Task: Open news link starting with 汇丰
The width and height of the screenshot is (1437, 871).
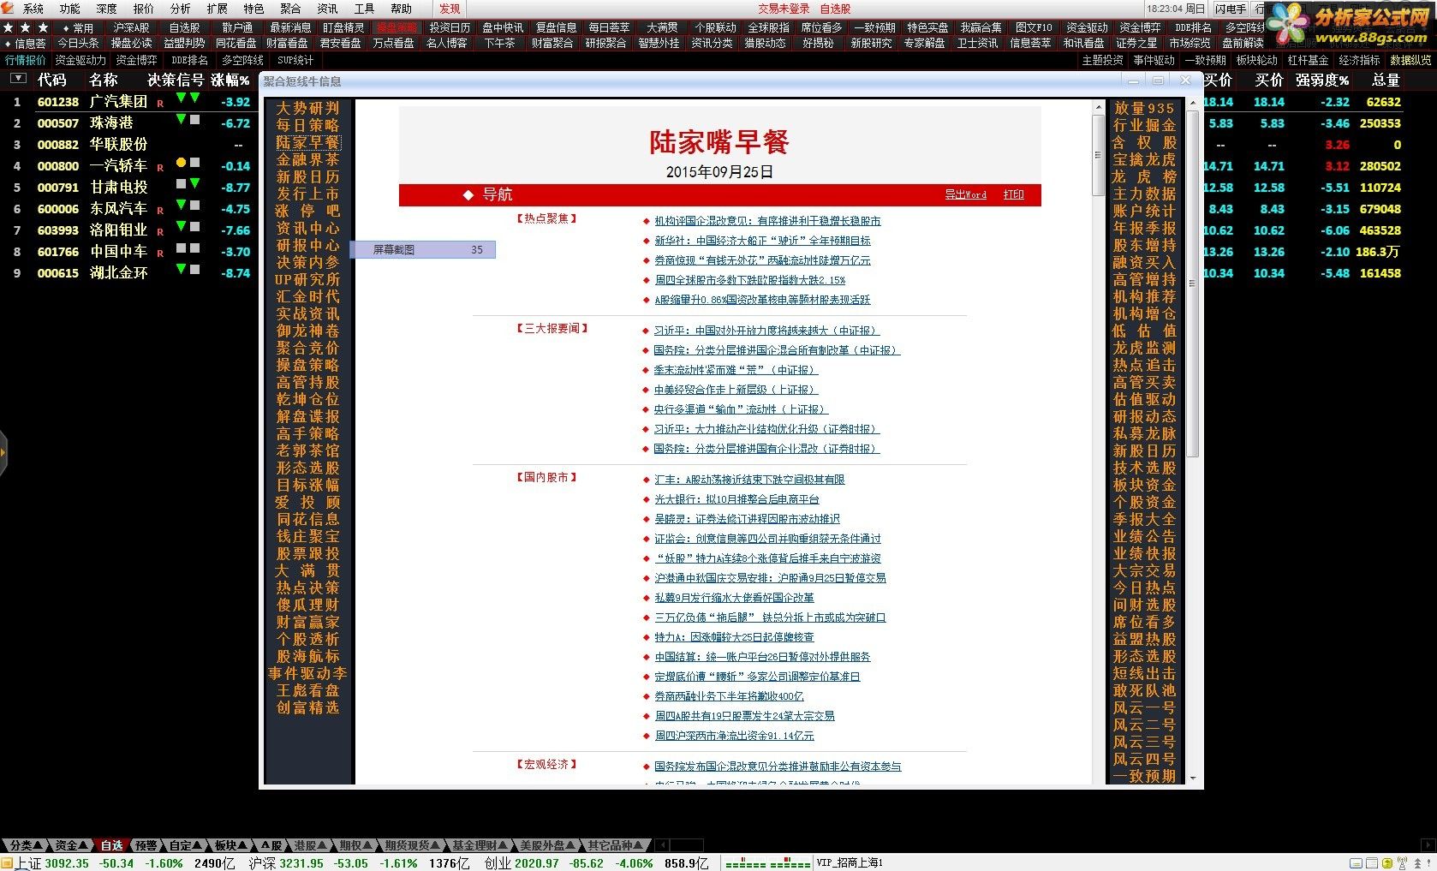Action: [x=749, y=480]
